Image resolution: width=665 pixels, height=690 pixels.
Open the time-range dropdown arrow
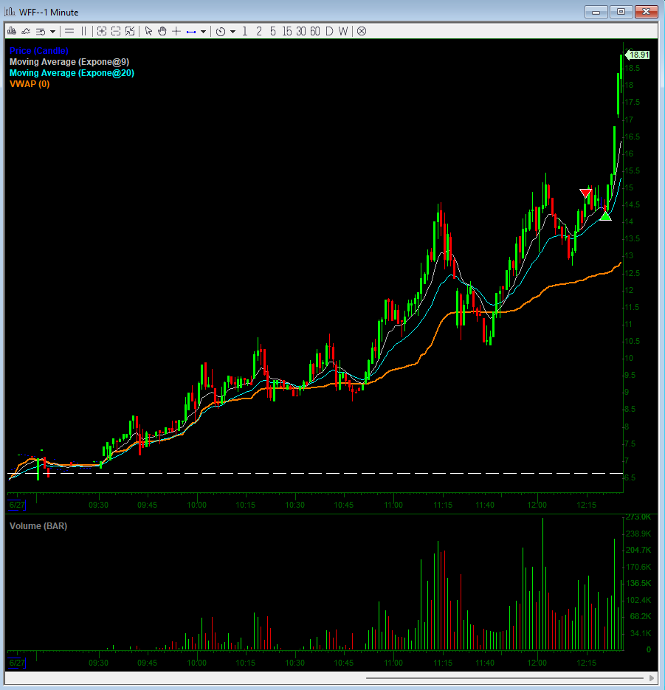(232, 31)
